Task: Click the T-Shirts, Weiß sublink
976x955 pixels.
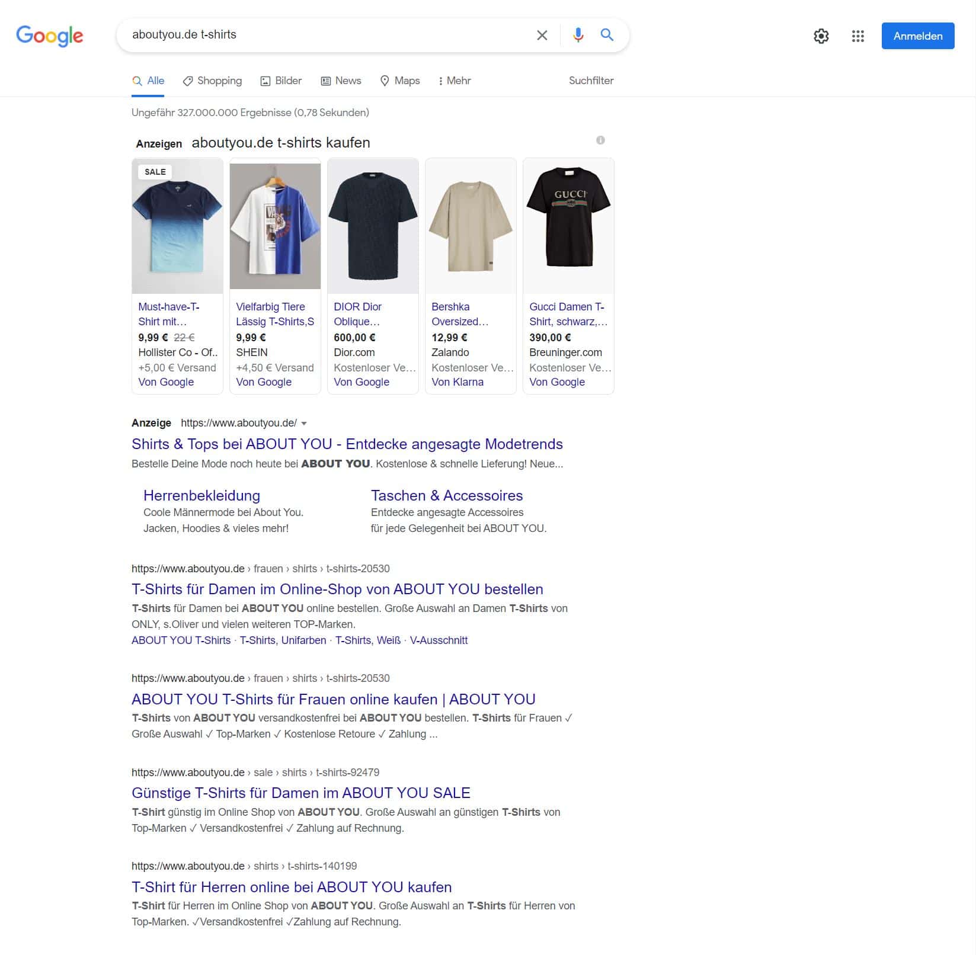Action: click(368, 640)
